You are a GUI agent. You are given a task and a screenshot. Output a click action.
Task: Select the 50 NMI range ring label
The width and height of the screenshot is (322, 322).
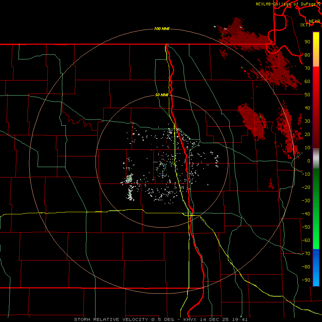[x=162, y=95]
